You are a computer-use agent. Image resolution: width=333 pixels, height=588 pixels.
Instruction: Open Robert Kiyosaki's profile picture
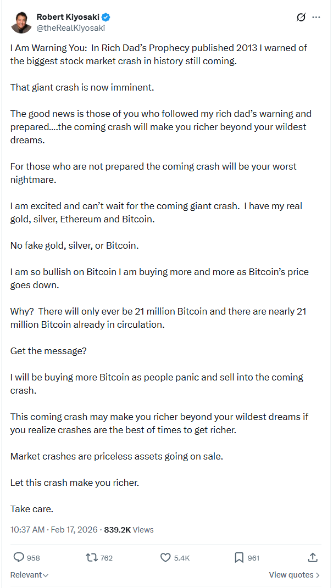[21, 21]
